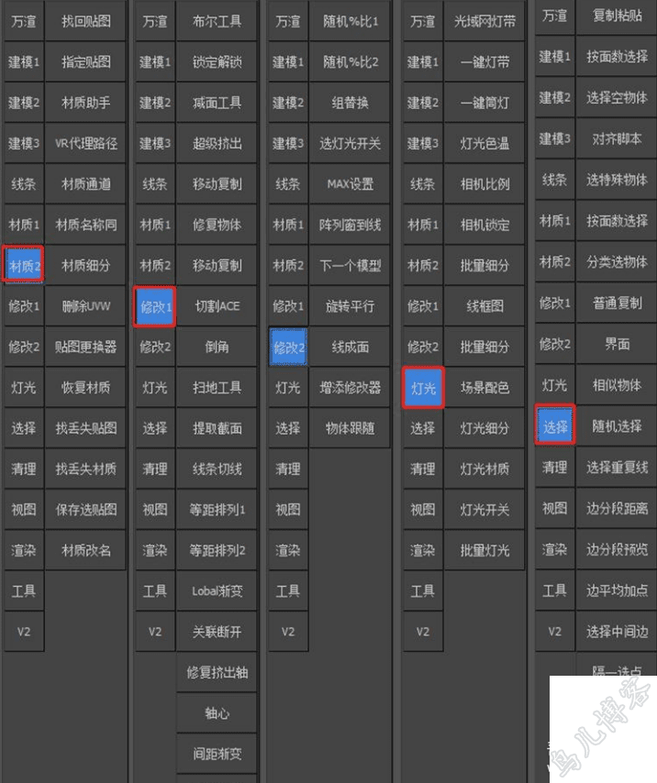The height and width of the screenshot is (783, 657).
Task: Click 找丢失材质
Action: 85,469
